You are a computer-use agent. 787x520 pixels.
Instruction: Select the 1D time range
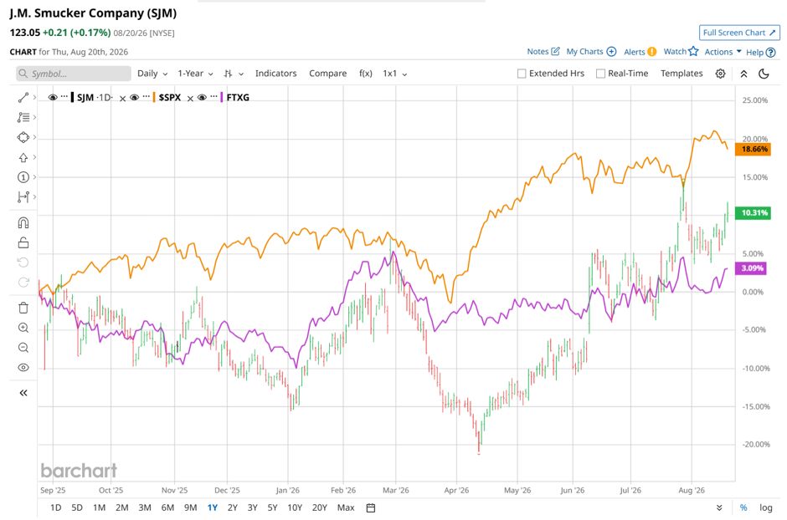56,508
